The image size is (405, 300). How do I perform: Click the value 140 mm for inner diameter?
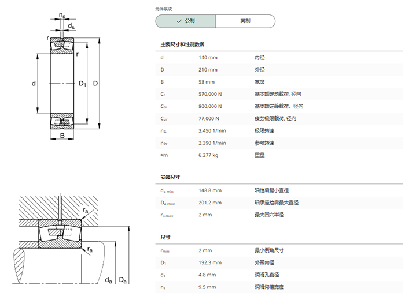pyautogui.click(x=208, y=58)
